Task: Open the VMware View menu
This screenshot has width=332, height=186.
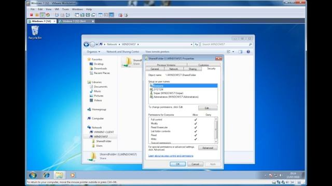Action: tap(48, 9)
